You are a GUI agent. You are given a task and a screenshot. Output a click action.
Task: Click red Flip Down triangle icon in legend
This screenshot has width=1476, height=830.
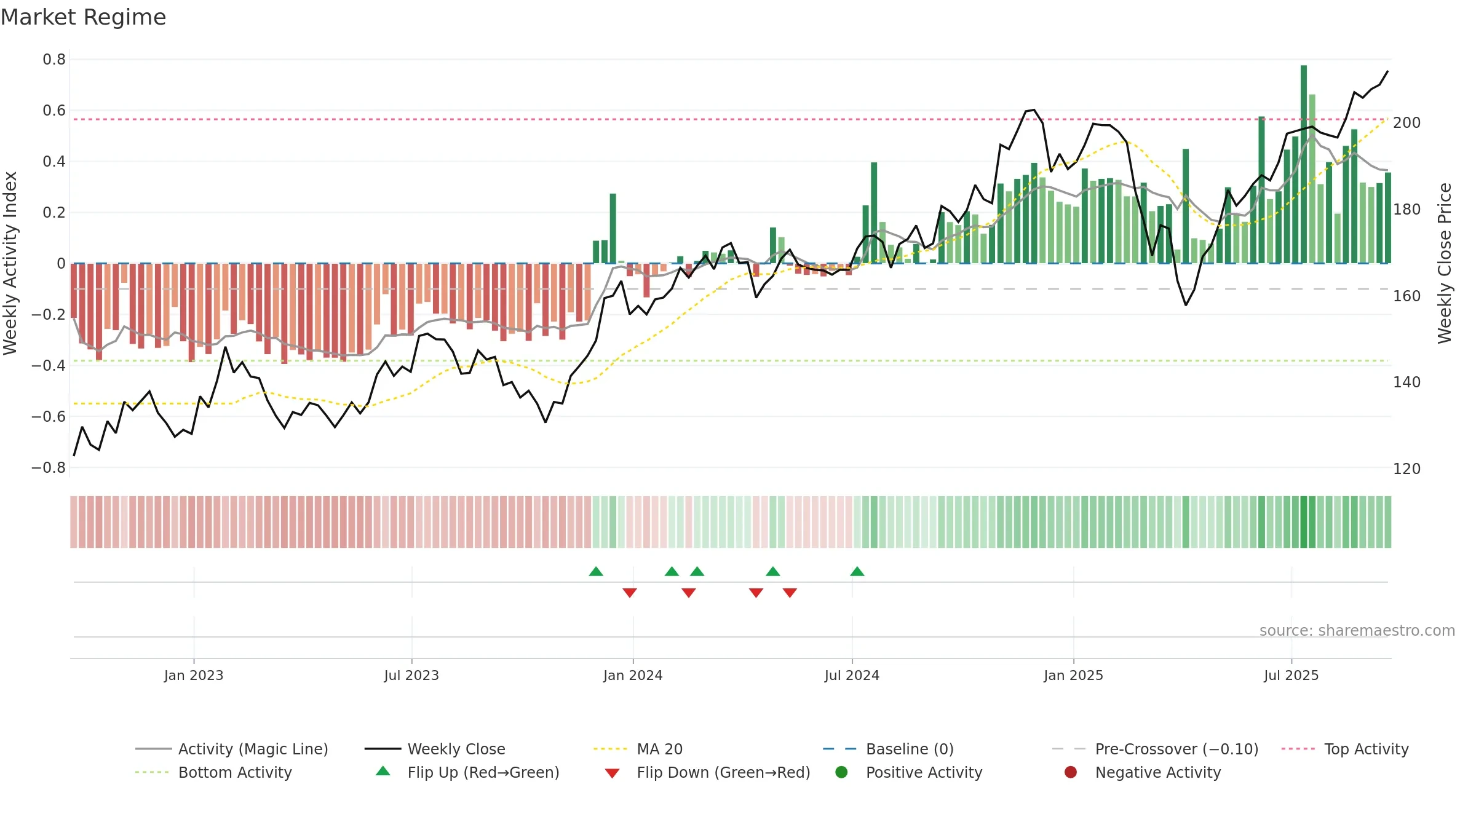pos(612,773)
